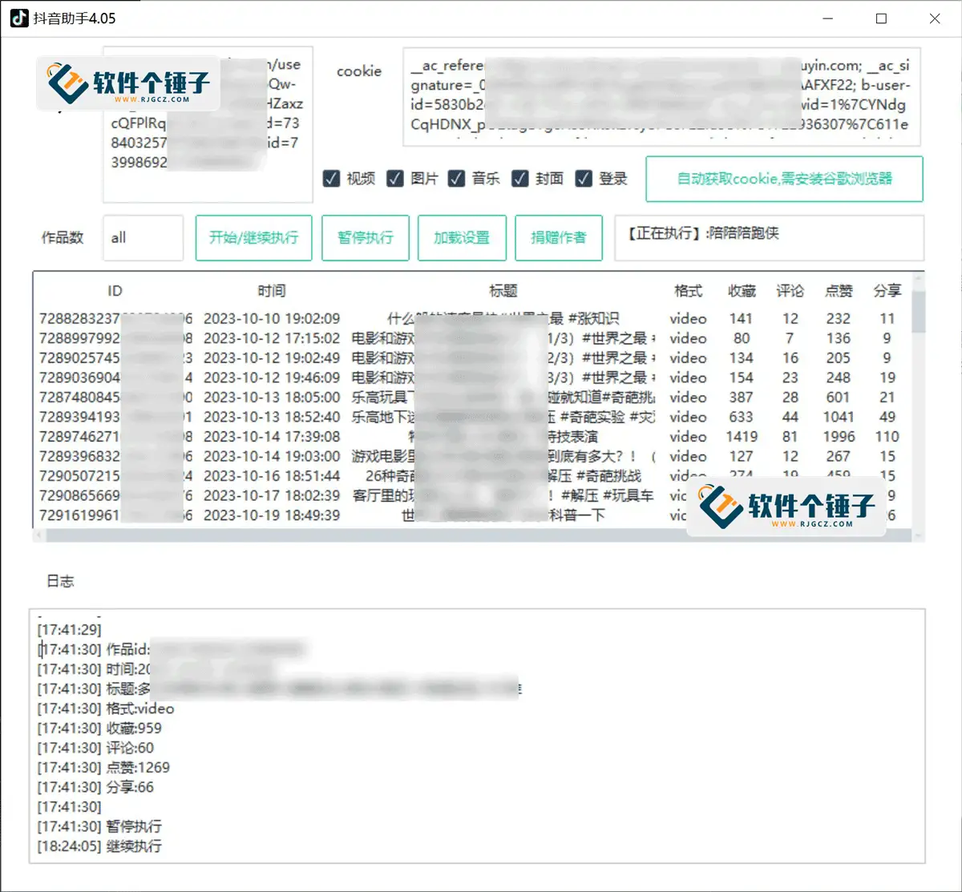Click log line 点赞:1269
The height and width of the screenshot is (892, 962).
click(103, 768)
